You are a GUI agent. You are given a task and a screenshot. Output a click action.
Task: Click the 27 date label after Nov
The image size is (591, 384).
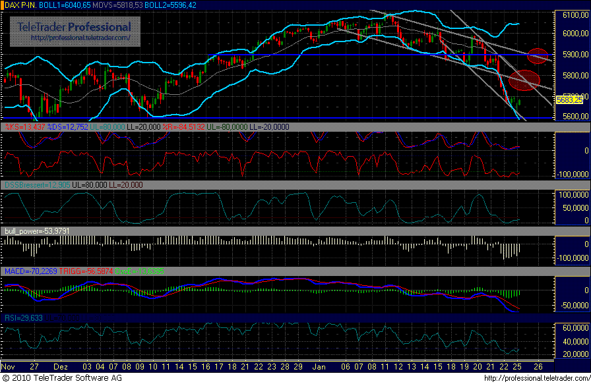pos(34,367)
